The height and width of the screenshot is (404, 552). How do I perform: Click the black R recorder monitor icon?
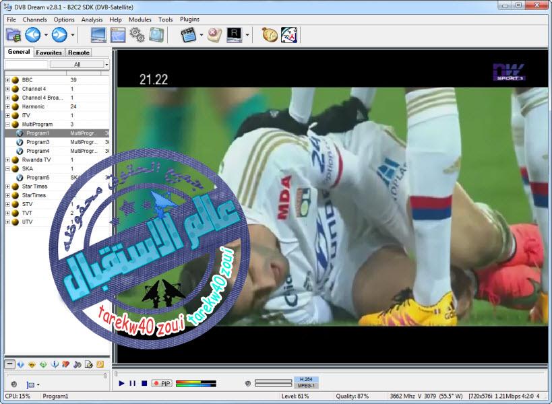234,35
